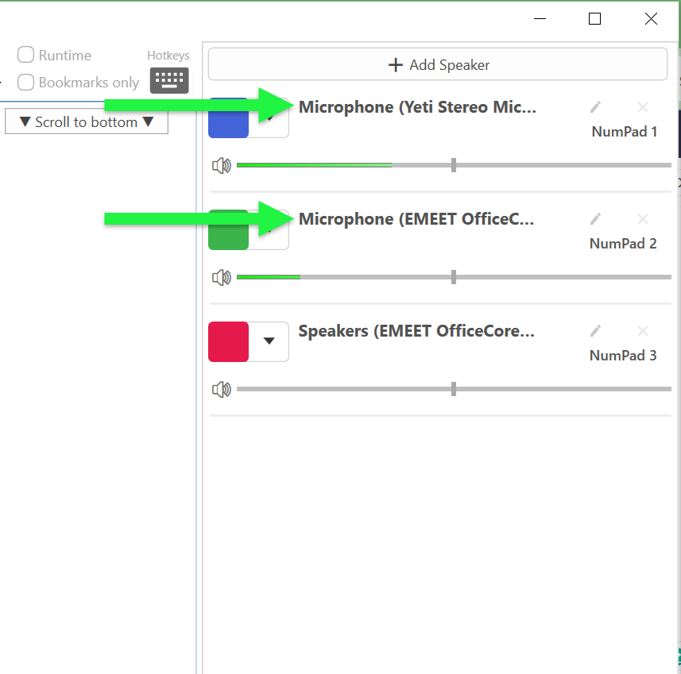The image size is (681, 674).
Task: Maximize the application window
Action: pyautogui.click(x=594, y=19)
